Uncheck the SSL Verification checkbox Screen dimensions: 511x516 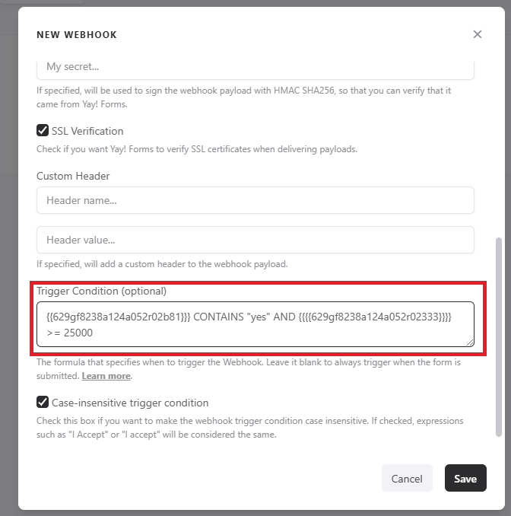point(43,130)
